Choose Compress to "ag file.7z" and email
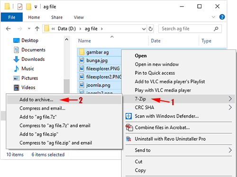237x177 pixels. 64,126
